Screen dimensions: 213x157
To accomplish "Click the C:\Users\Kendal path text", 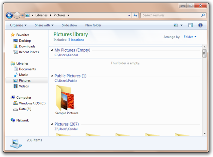I will [66, 55].
